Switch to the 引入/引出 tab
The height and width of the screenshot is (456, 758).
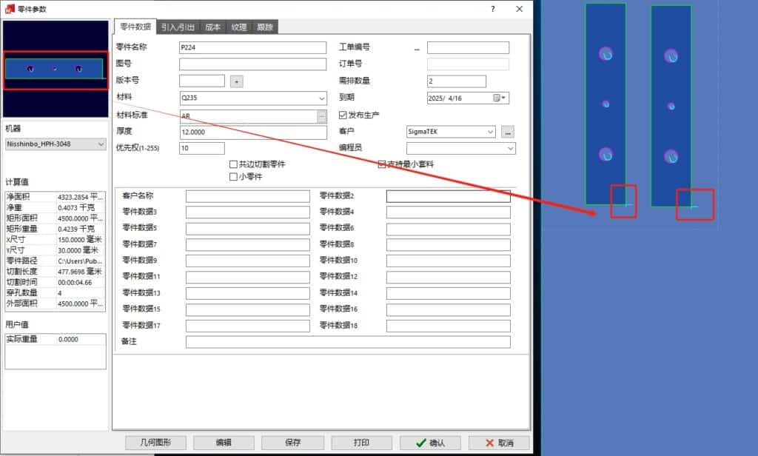[x=178, y=27]
